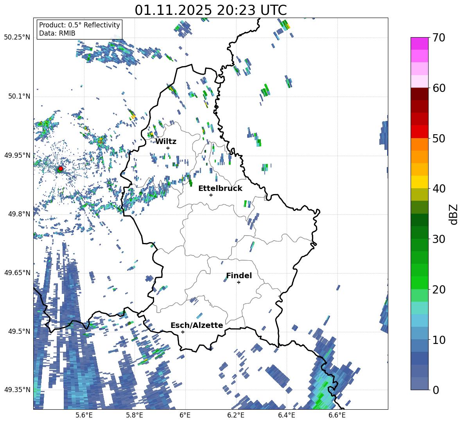Click the 6.6°E longitude tick label

tap(337, 415)
